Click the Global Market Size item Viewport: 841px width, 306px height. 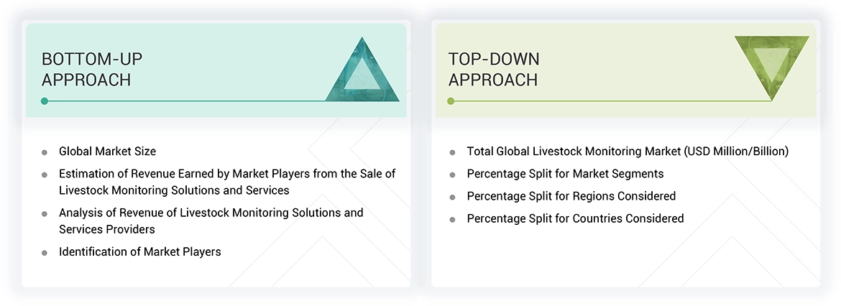click(x=107, y=152)
